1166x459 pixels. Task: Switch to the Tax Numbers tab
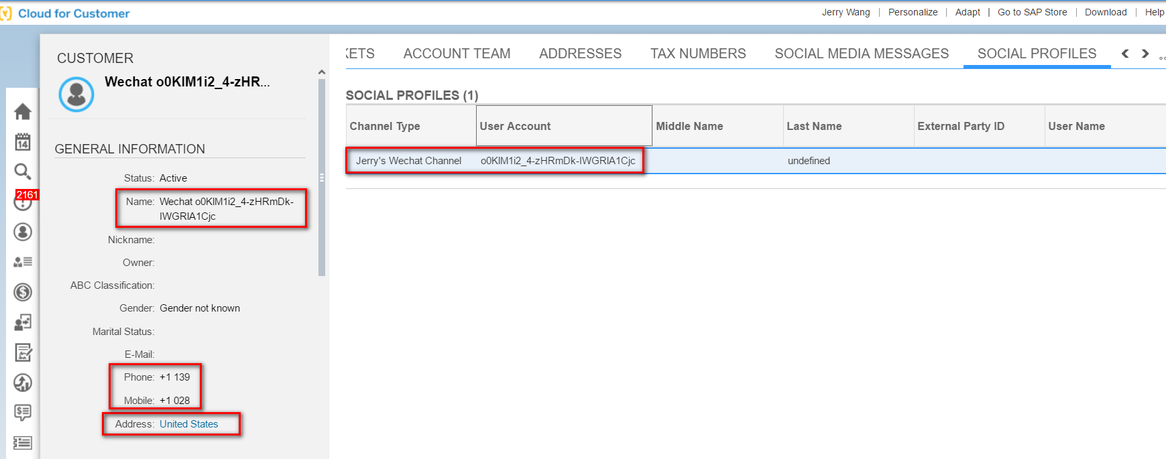[x=698, y=54]
